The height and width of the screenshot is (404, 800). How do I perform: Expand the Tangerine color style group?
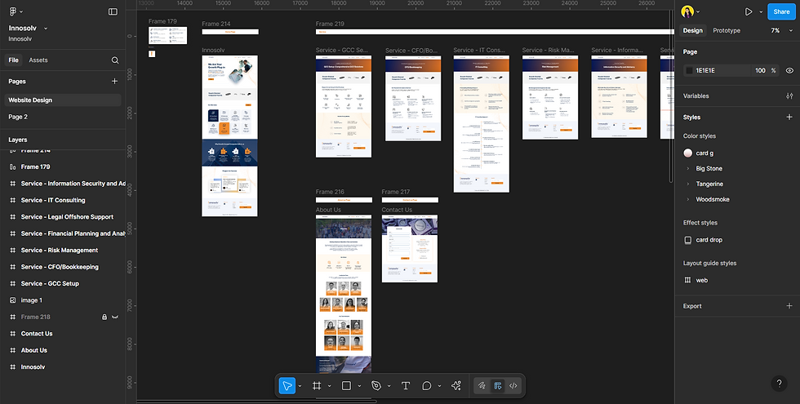[x=687, y=184]
